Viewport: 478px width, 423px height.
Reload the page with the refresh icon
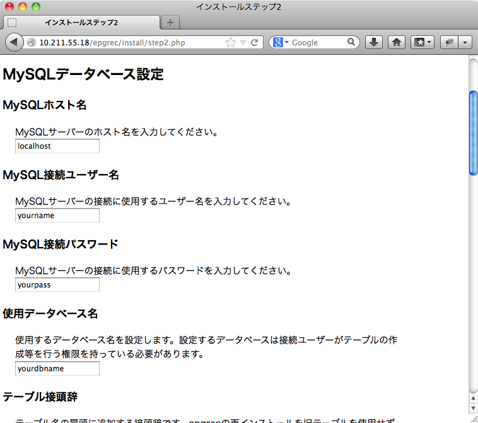(255, 42)
